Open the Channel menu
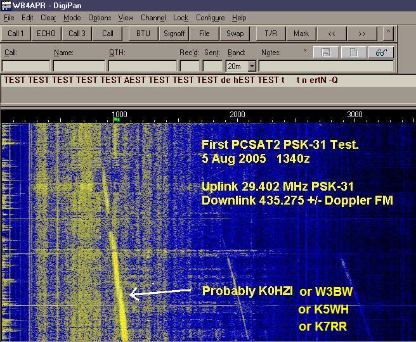The width and height of the screenshot is (416, 342). [x=153, y=18]
